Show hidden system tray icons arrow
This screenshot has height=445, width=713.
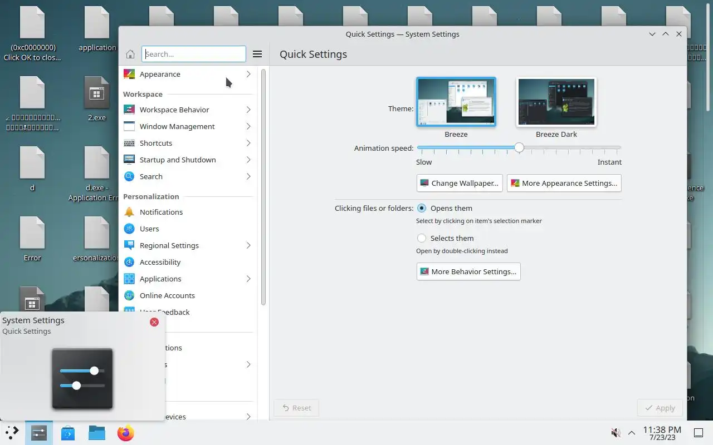tap(632, 433)
